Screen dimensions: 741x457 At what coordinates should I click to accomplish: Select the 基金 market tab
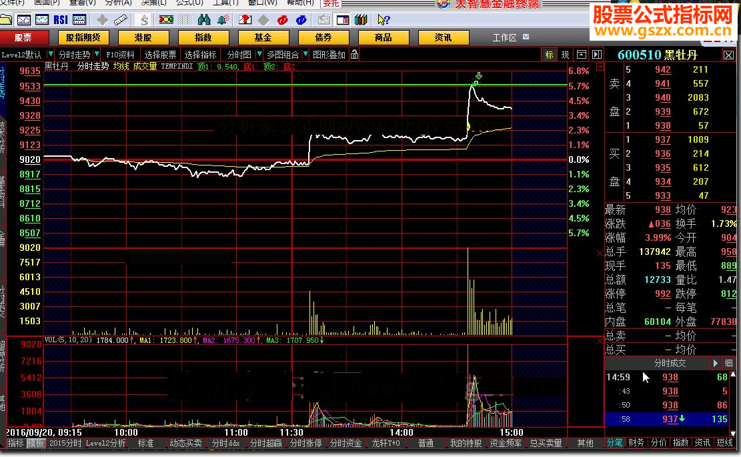click(263, 37)
